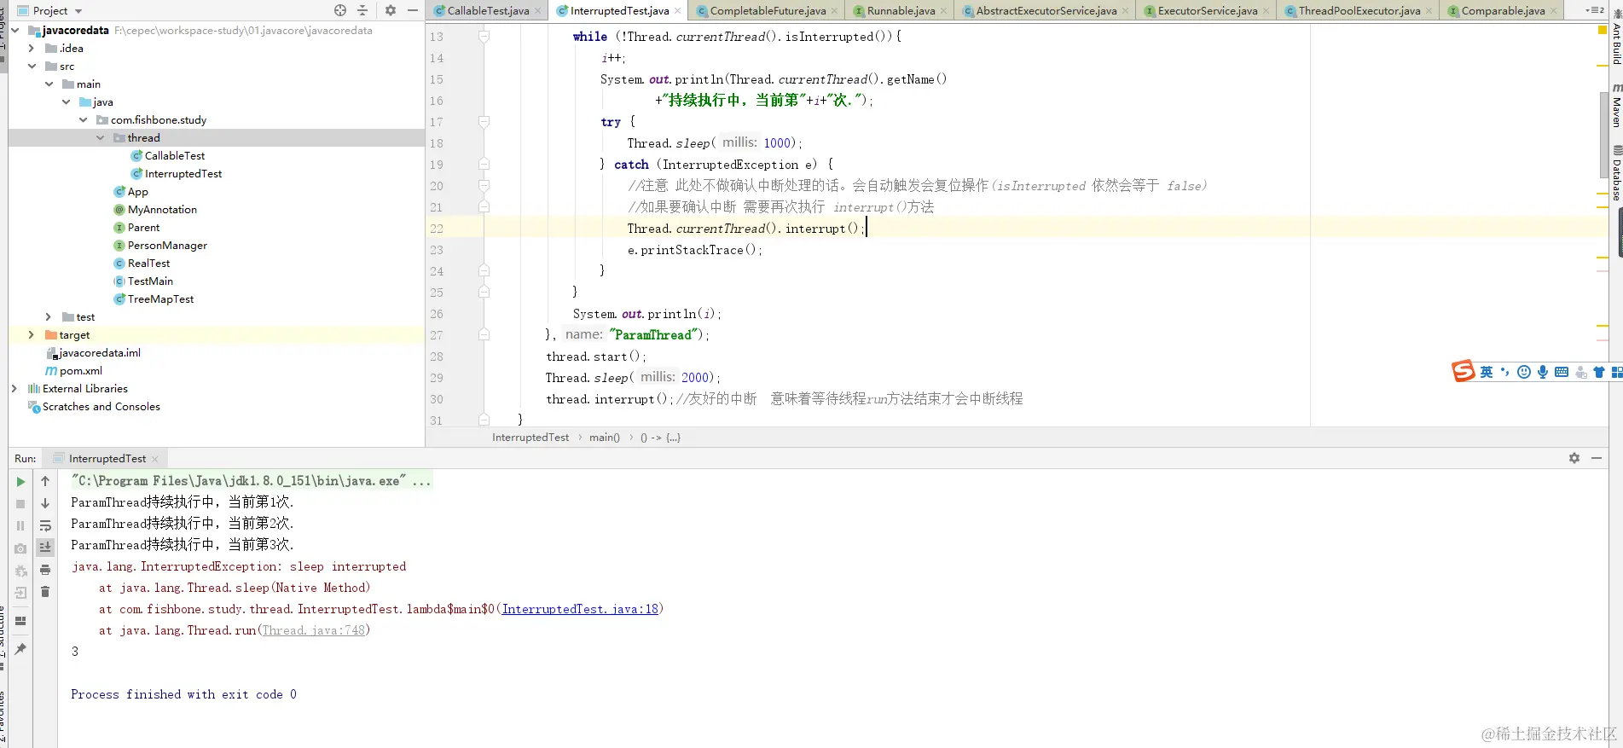Screen dimensions: 1623x748
Task: Open the Database side panel
Action: click(x=1616, y=174)
